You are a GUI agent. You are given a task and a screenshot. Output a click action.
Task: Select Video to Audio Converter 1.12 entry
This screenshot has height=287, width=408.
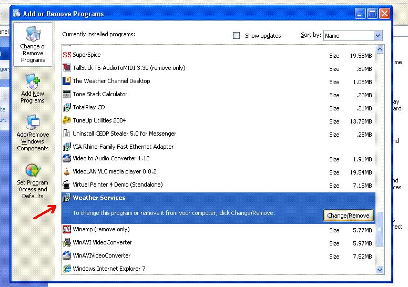coord(111,158)
